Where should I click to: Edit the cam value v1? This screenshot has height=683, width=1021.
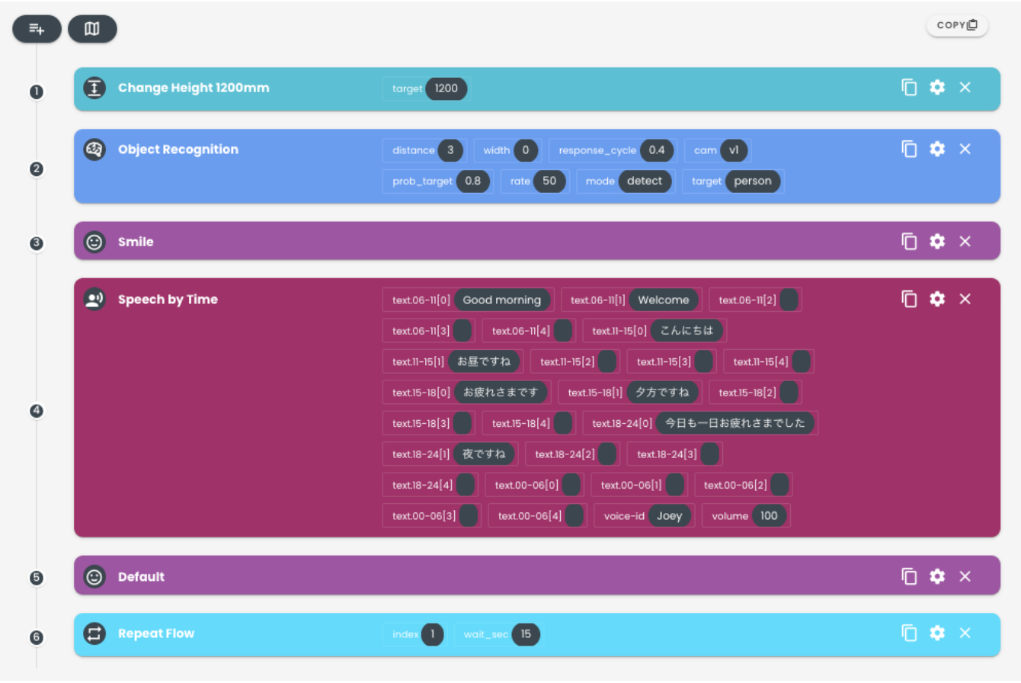pos(734,150)
